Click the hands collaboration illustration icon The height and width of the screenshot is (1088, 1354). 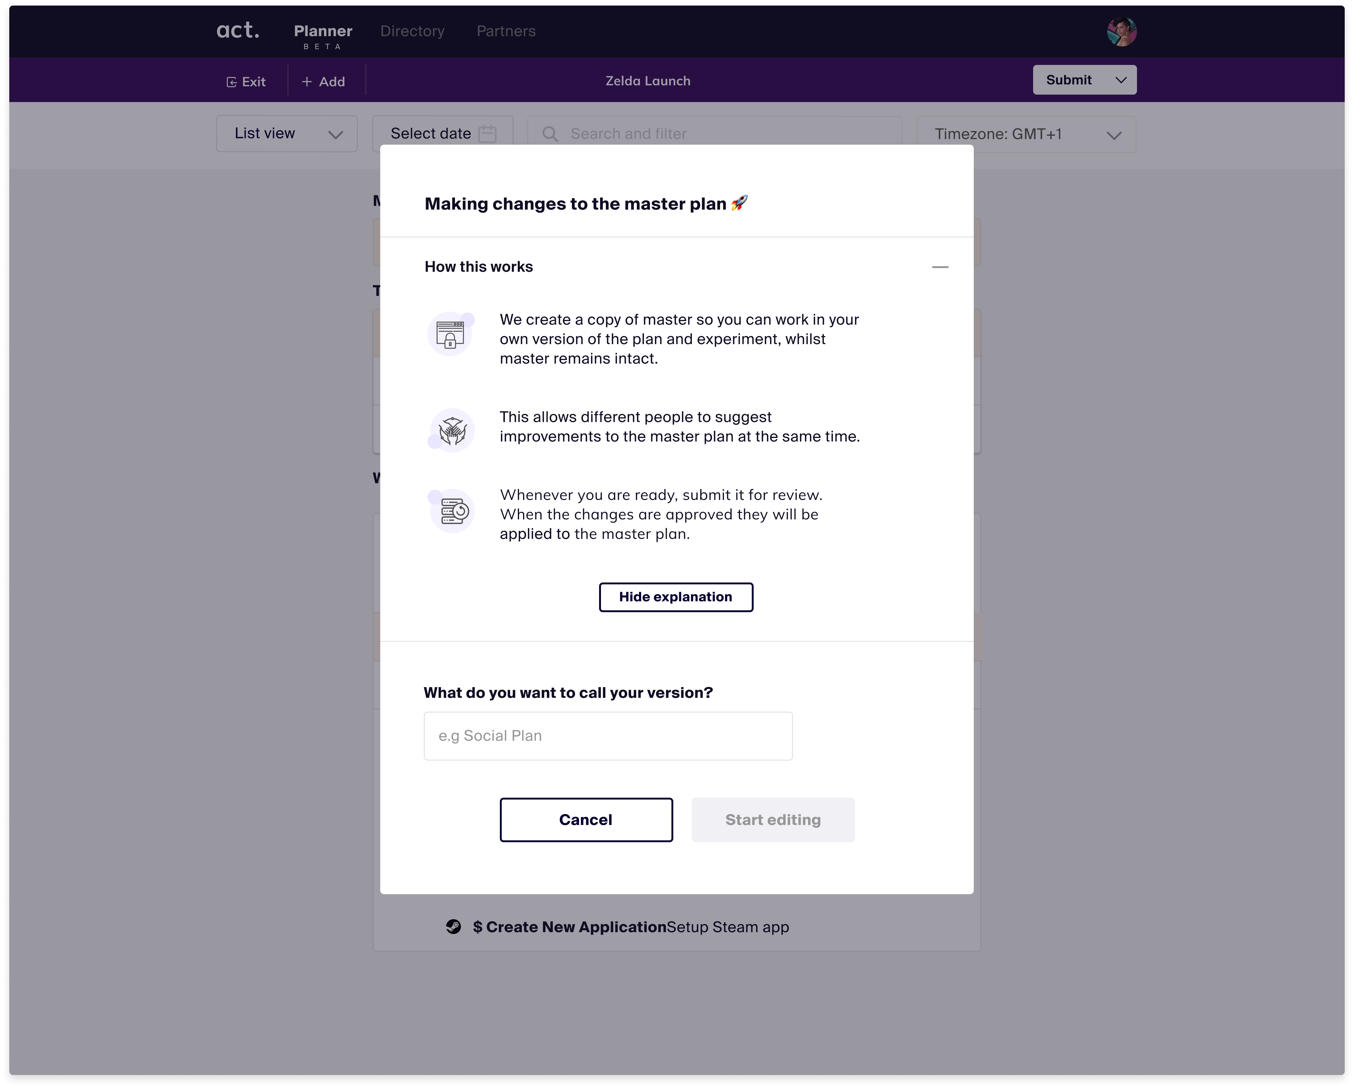452,431
